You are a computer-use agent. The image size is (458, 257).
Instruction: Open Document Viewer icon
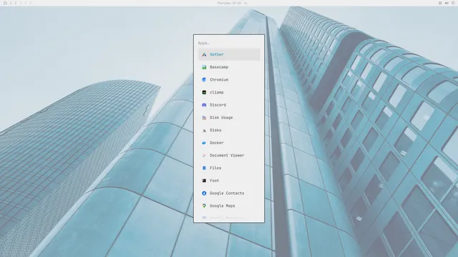204,156
